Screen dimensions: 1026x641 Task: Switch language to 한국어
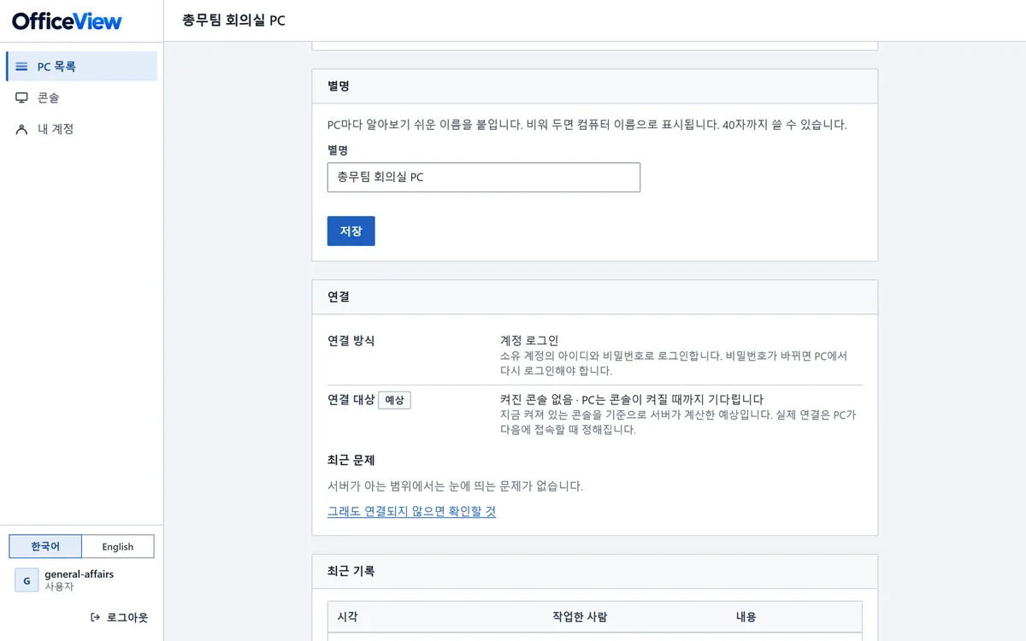[45, 546]
